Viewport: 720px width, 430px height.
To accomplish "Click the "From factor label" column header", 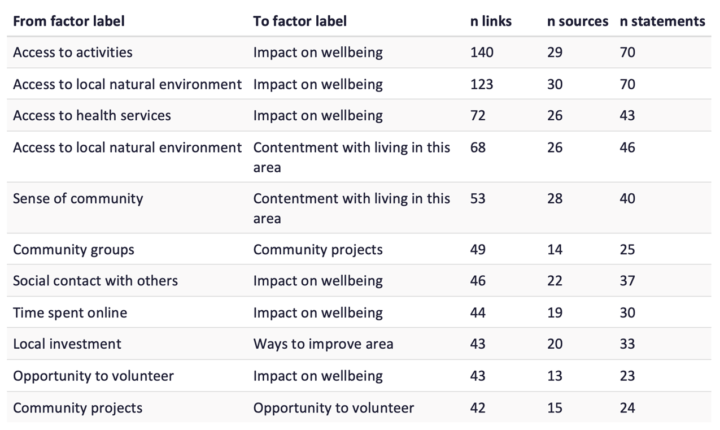I will tap(69, 21).
